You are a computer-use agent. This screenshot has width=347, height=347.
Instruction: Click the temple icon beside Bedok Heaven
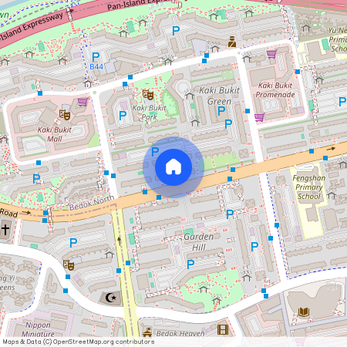(147, 332)
